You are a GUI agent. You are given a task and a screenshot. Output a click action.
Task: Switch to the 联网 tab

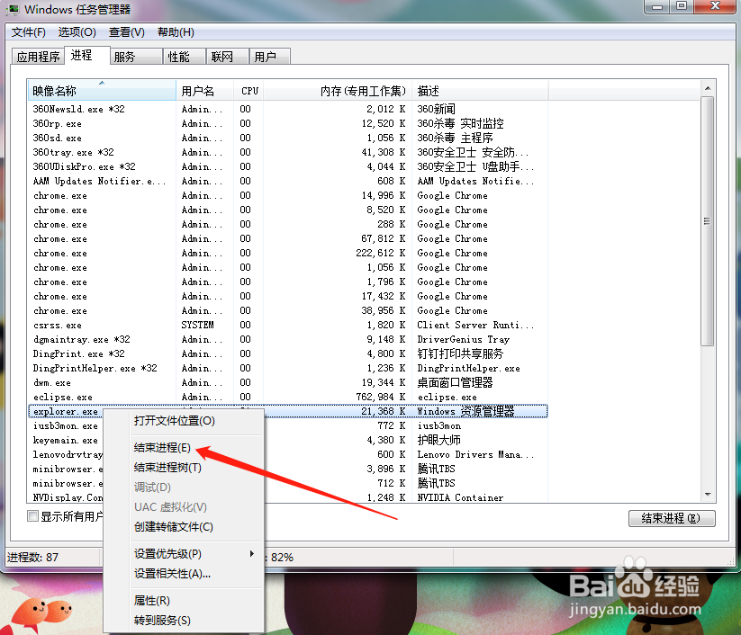click(x=227, y=57)
